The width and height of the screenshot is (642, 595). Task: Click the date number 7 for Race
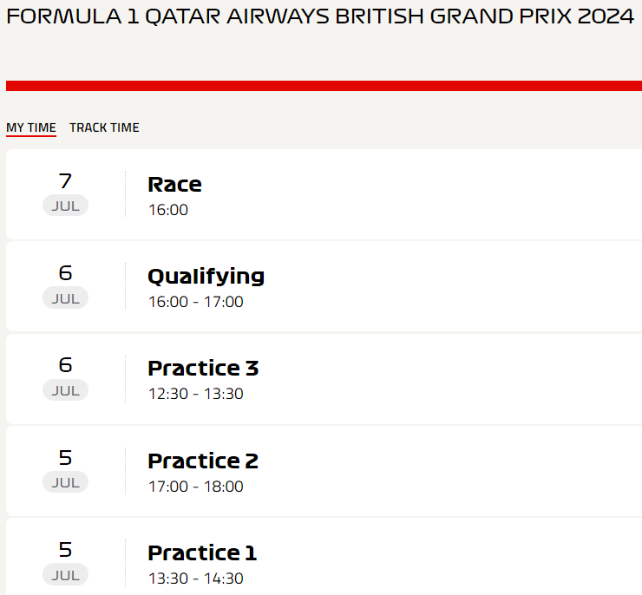[66, 181]
